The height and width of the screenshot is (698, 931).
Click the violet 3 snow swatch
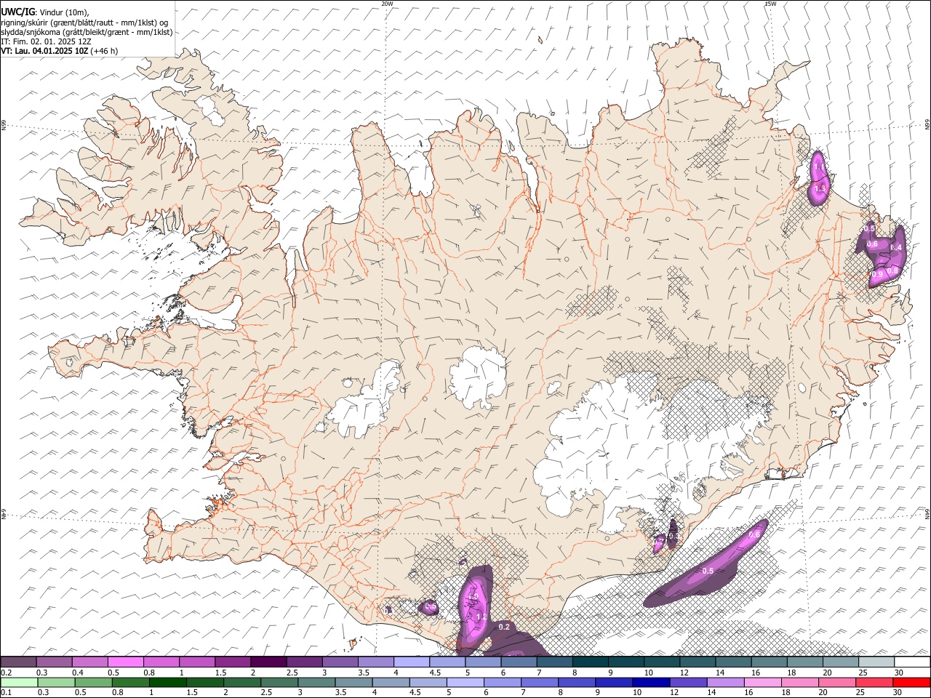[x=340, y=662]
